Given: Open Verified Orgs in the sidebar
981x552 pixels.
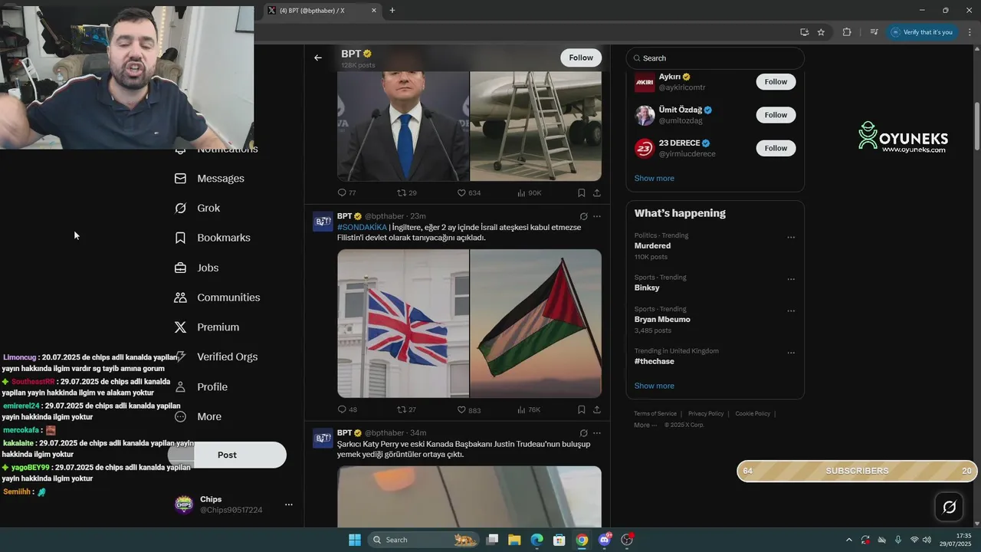Looking at the screenshot, I should 216,357.
